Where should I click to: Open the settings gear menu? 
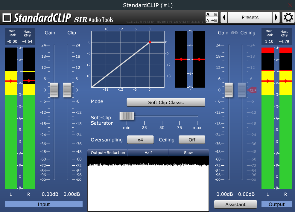pos(288,18)
